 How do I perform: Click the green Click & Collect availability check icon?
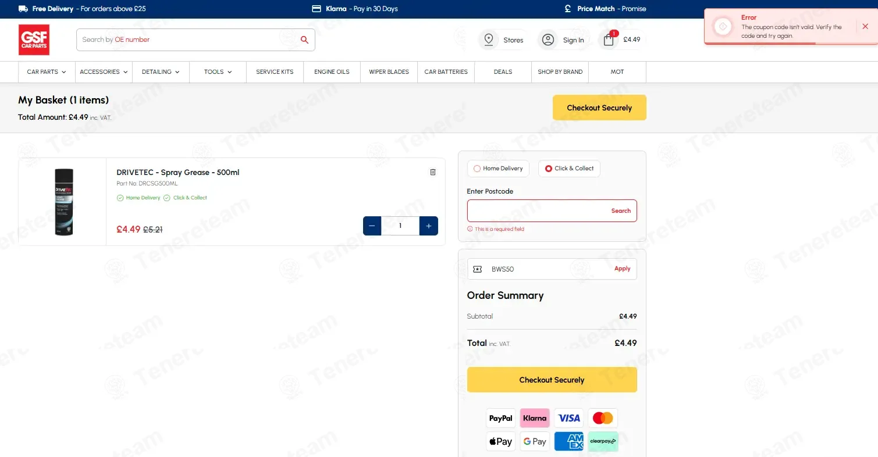(167, 198)
